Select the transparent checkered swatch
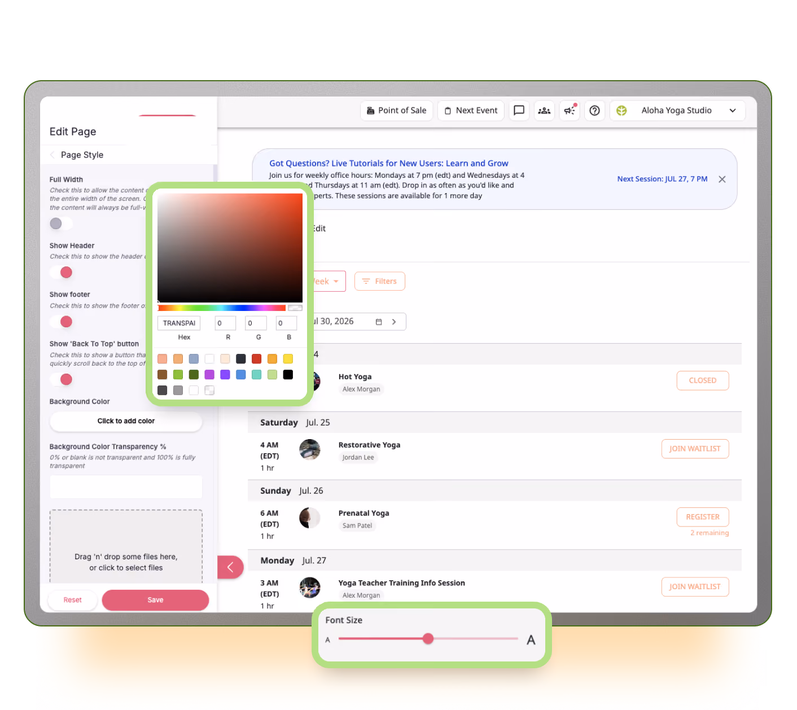 (x=209, y=391)
